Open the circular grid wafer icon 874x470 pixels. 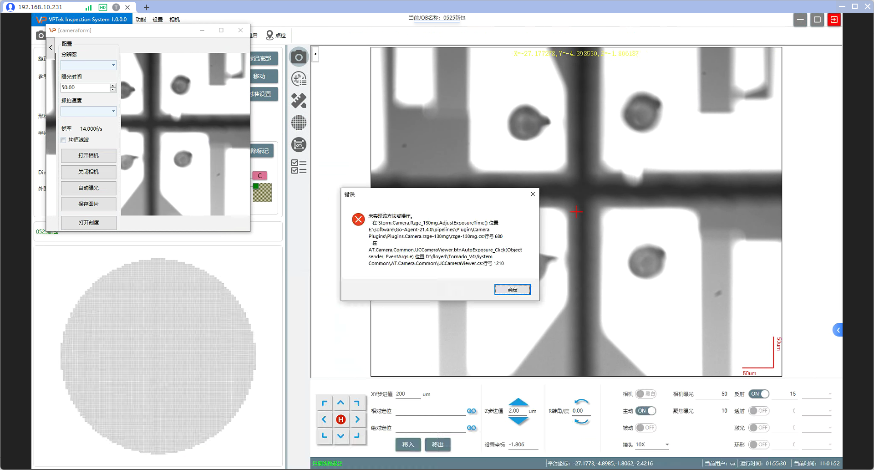tap(299, 123)
